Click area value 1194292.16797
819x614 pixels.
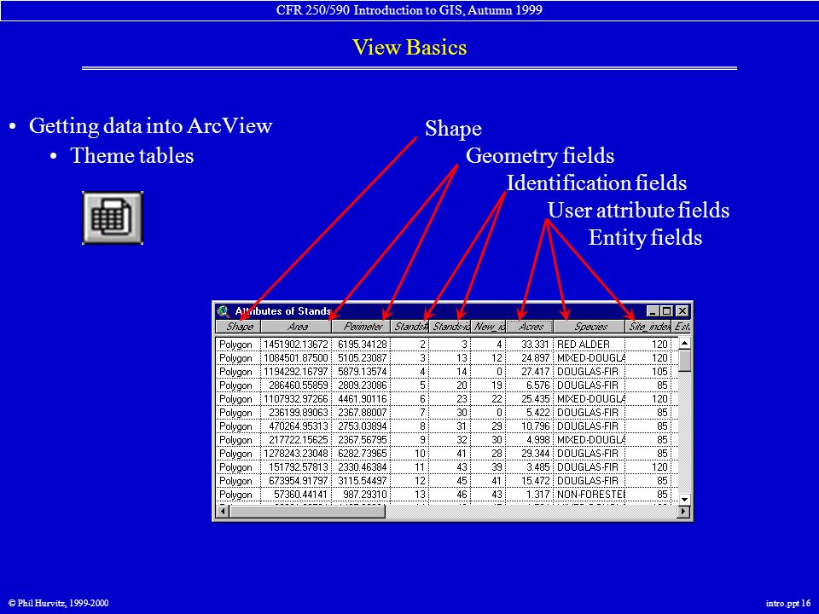296,372
